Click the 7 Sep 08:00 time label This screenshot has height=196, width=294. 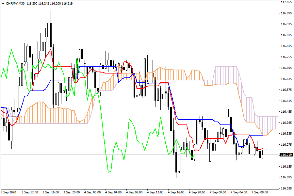click(259, 192)
